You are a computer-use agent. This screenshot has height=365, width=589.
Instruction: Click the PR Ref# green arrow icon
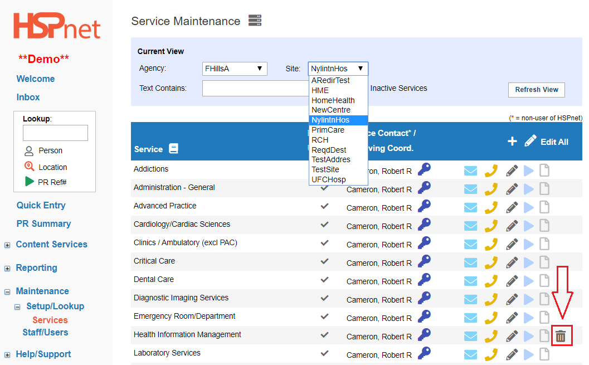(x=30, y=181)
